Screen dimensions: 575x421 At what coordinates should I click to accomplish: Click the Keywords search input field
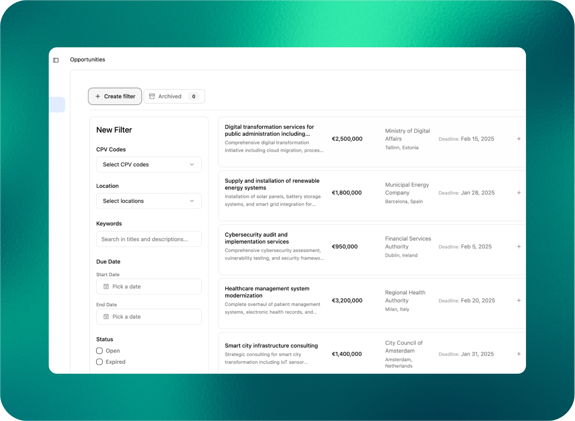pos(149,239)
